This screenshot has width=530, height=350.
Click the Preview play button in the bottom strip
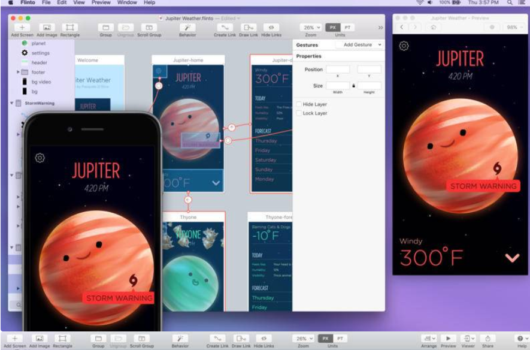tap(448, 339)
